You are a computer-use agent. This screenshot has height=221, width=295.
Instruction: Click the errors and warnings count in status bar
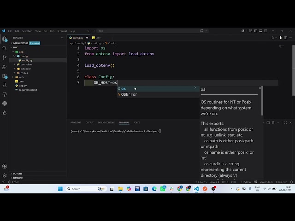click(x=13, y=182)
